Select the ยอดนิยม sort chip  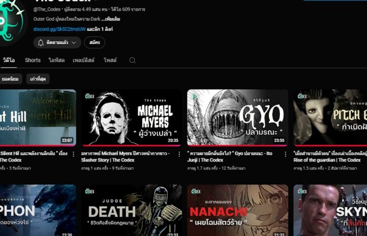(10, 79)
